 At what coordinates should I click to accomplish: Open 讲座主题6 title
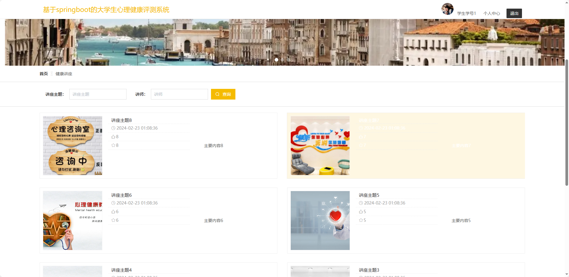[121, 195]
